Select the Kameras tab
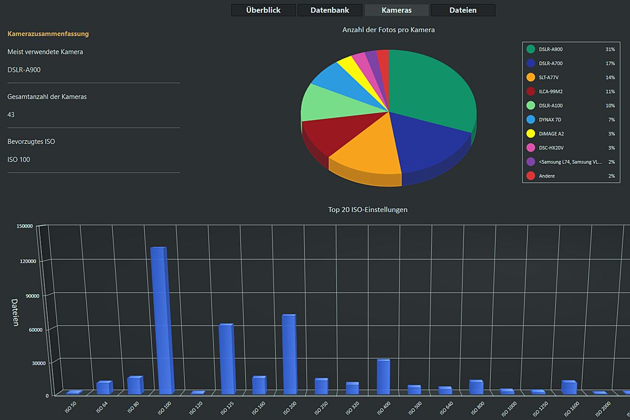 (396, 10)
